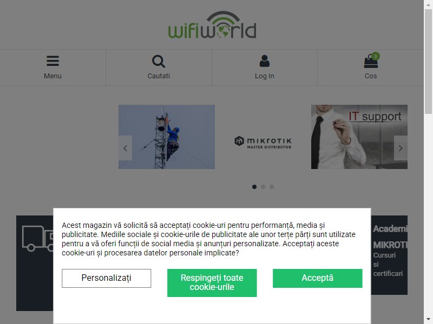Image resolution: width=433 pixels, height=324 pixels.
Task: Go to next carousel slide arrow
Action: pos(401,148)
